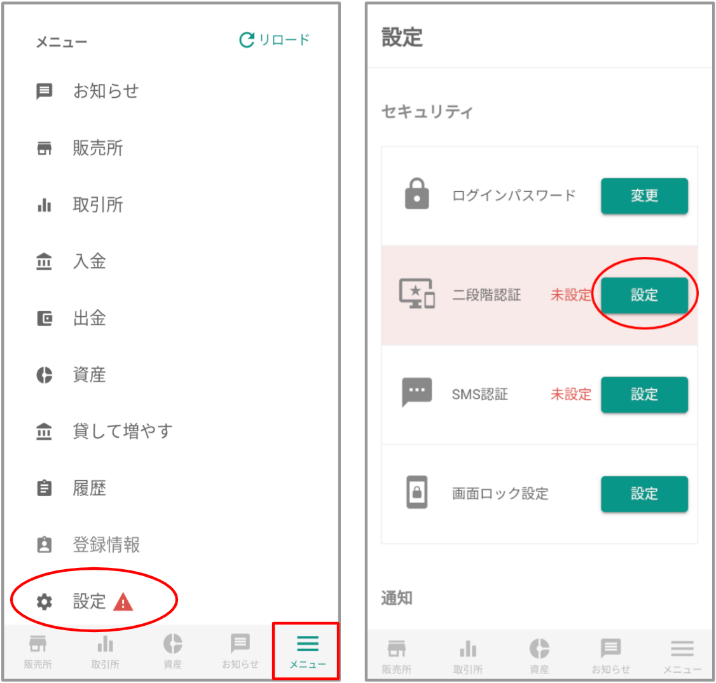Switch to お知らせ tab in left screen bottom bar
The image size is (716, 683).
pyautogui.click(x=240, y=651)
